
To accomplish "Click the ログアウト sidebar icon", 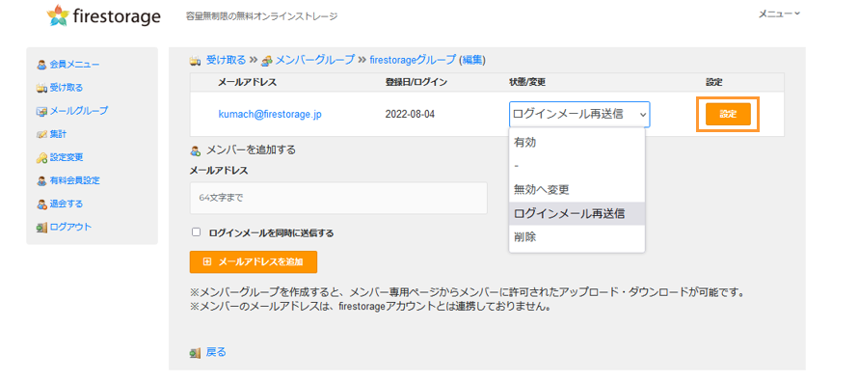I will [x=41, y=228].
